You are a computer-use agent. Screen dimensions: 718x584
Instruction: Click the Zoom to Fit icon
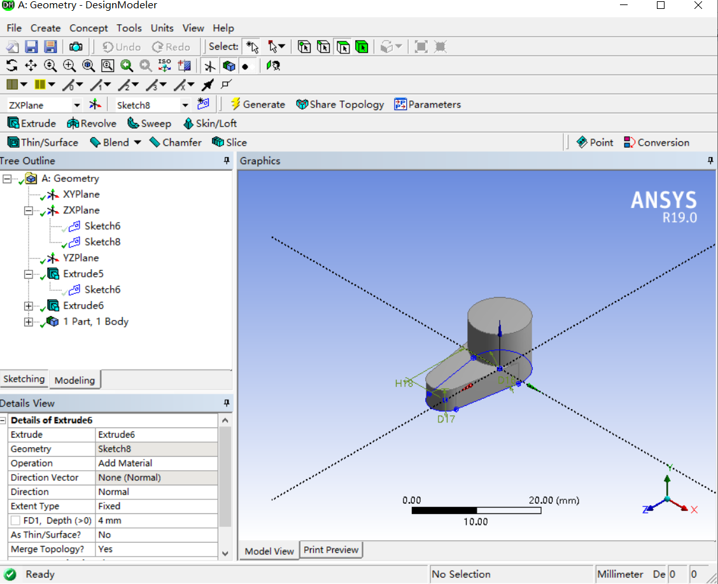88,66
